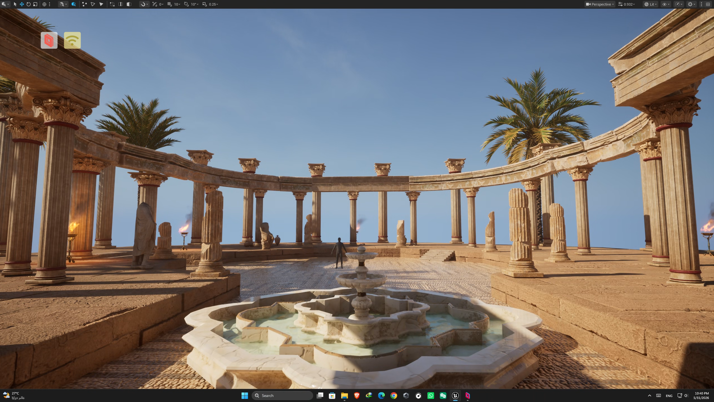Open the white gauge taskbar app
This screenshot has height=402, width=714.
click(418, 395)
